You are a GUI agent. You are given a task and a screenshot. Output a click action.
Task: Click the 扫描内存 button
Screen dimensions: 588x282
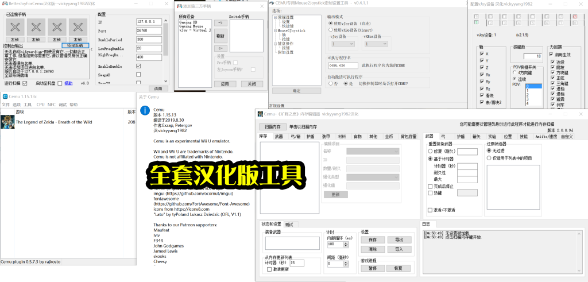click(273, 127)
